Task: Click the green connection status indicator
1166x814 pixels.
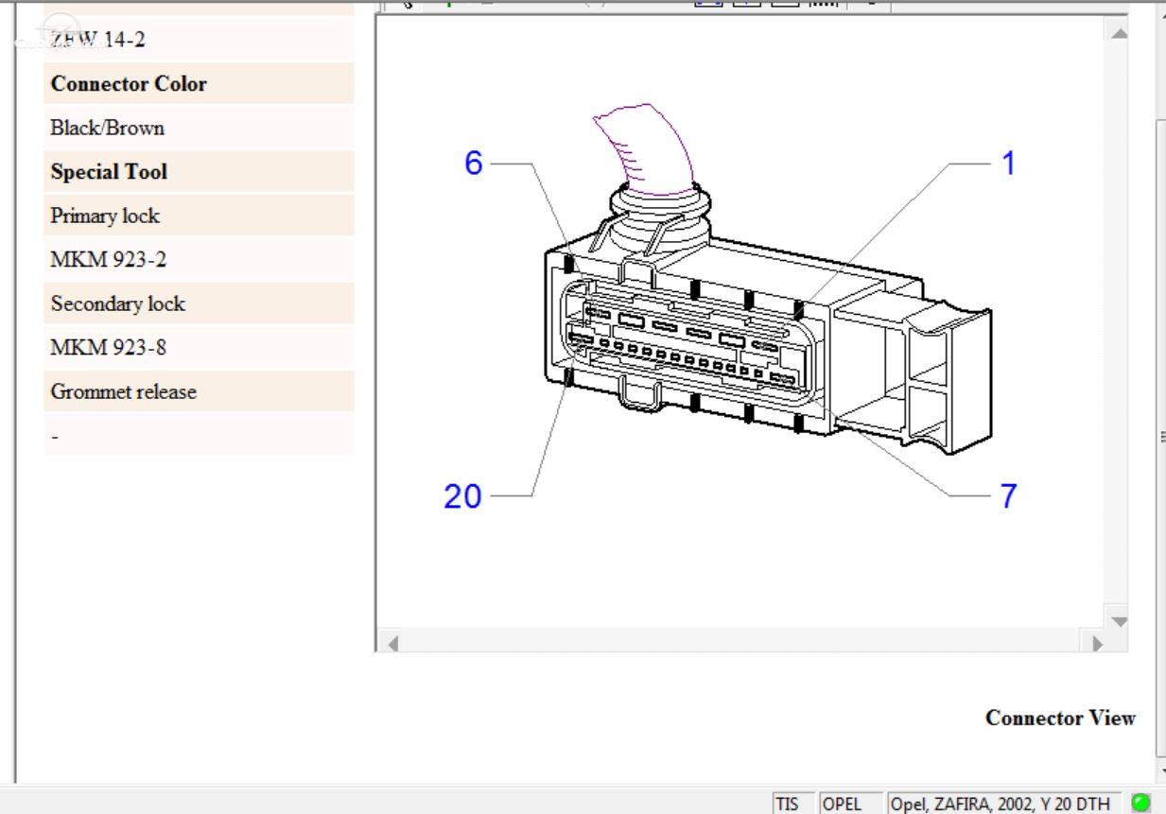Action: point(1140,804)
